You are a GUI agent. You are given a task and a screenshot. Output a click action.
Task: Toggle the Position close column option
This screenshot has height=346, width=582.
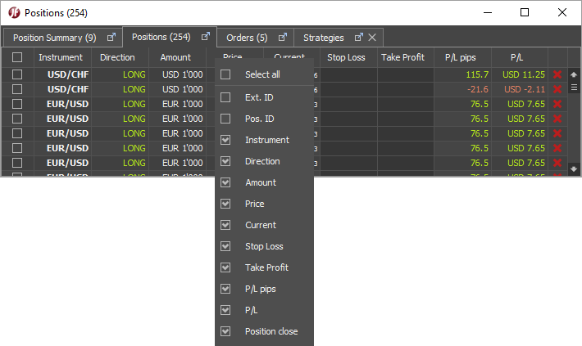point(225,331)
